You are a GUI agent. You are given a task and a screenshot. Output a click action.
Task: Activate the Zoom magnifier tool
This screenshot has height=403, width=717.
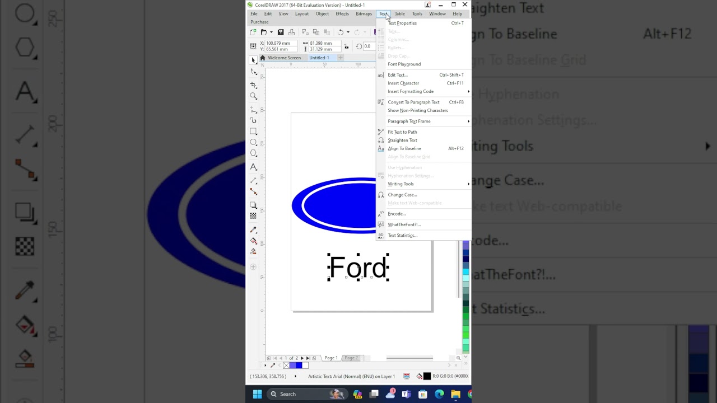tap(253, 96)
